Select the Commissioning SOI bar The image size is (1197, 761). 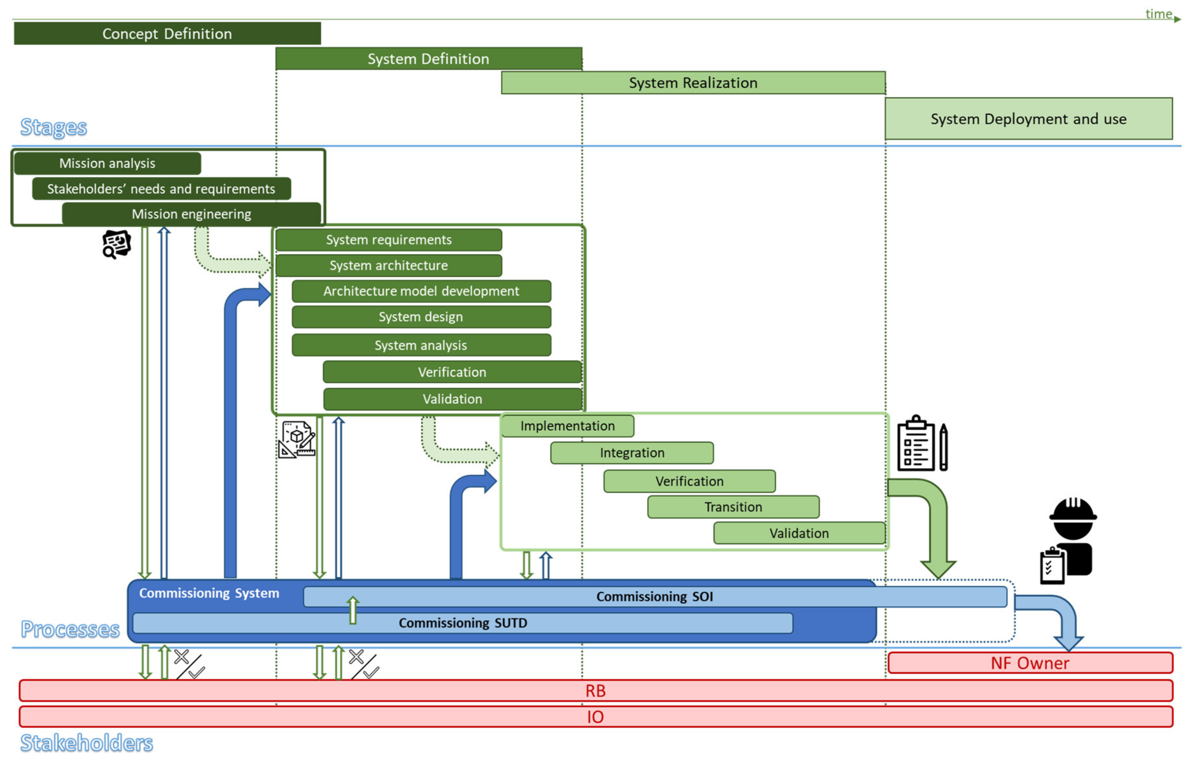coord(654,597)
